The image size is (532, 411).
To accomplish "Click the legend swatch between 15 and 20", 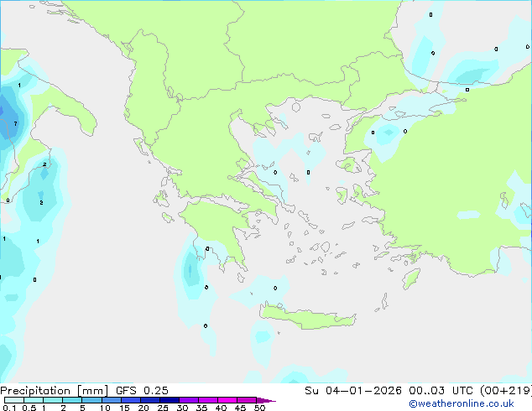I will pos(130,400).
